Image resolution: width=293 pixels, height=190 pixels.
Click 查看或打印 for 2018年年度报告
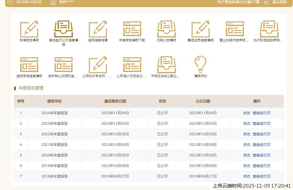click(262, 176)
